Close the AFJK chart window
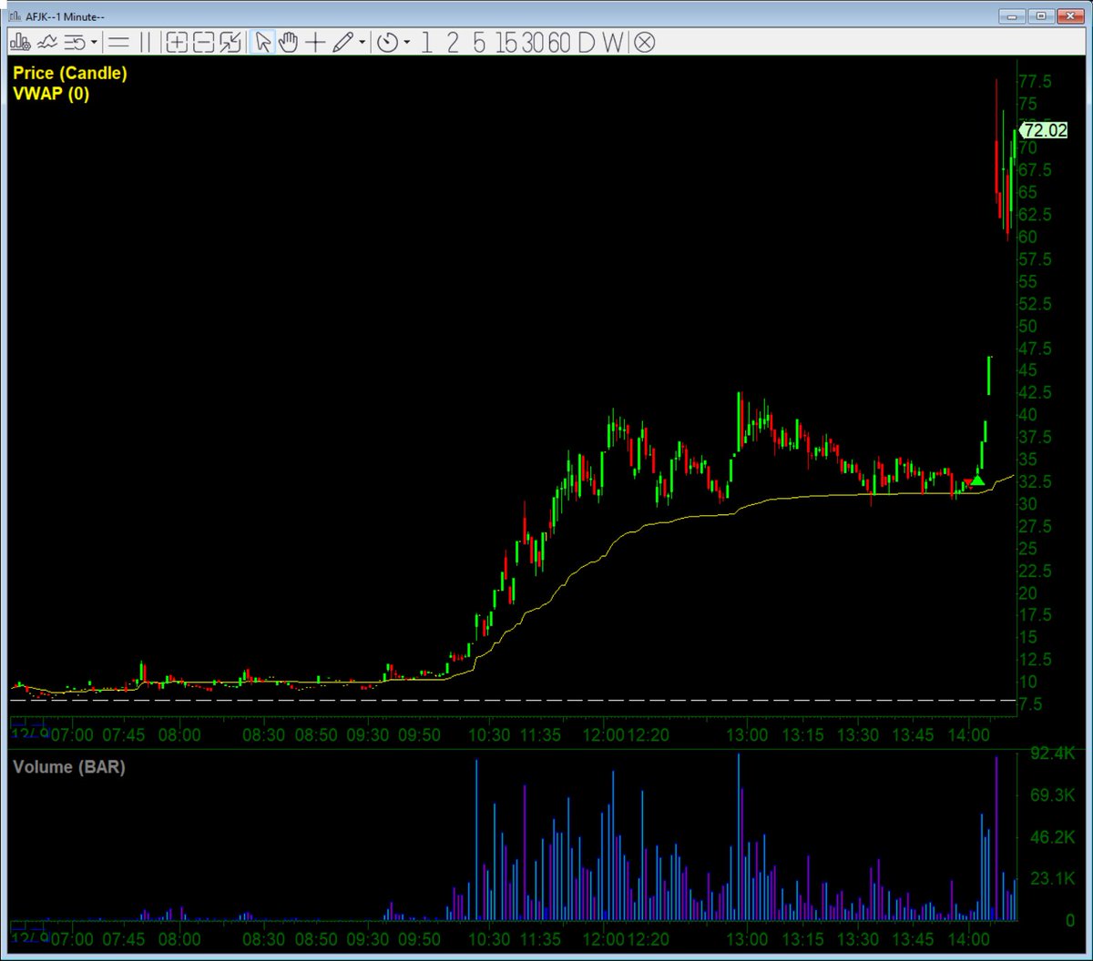The height and width of the screenshot is (961, 1093). click(x=1071, y=15)
